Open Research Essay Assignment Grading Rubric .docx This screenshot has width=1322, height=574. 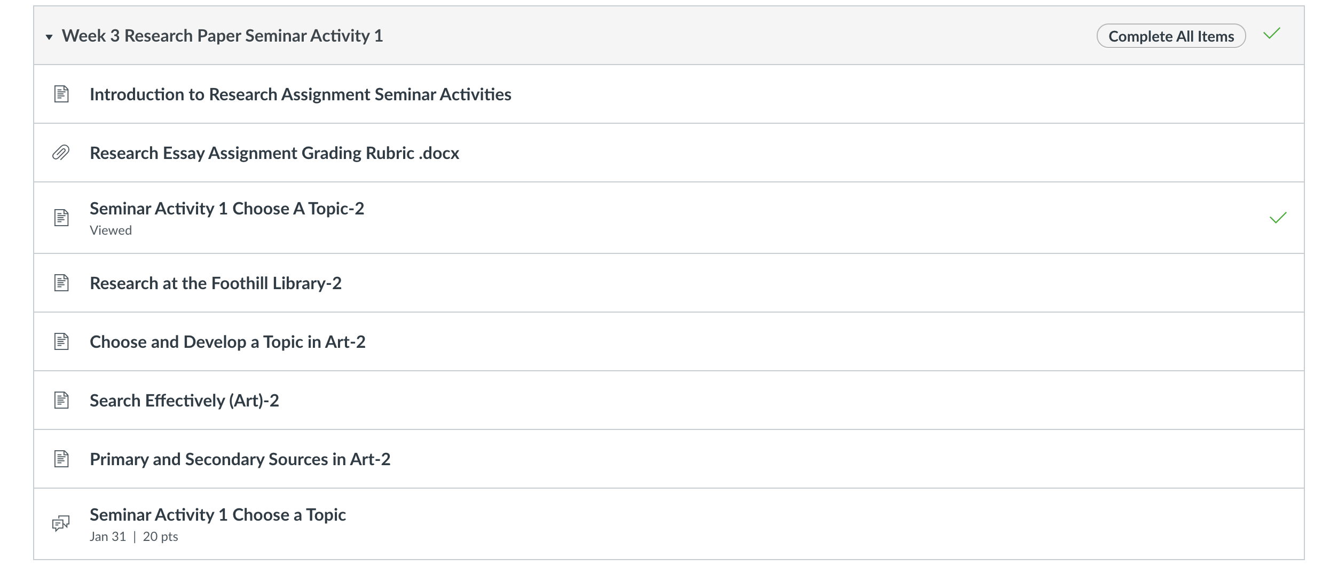coord(274,153)
